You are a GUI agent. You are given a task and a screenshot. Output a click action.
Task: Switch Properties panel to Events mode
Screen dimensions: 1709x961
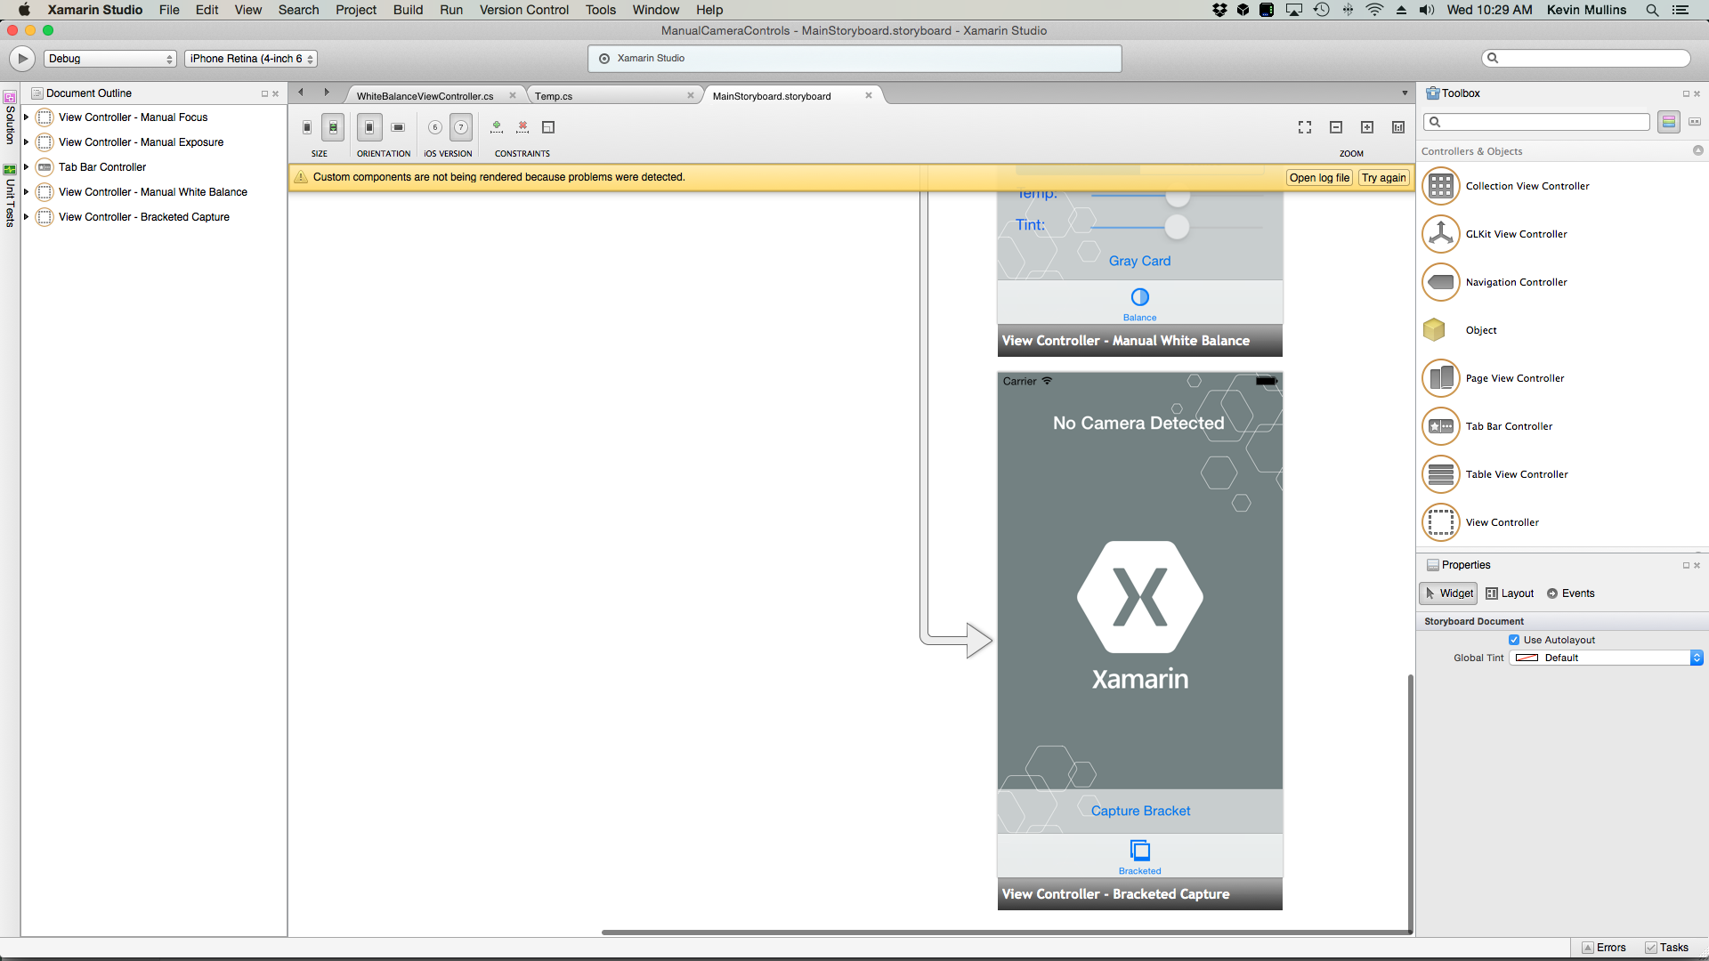coord(1577,594)
